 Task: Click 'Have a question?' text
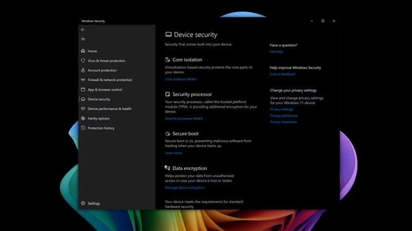coord(284,45)
